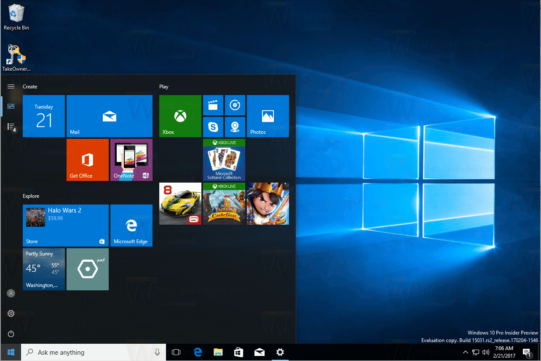Screen dimensions: 541x361
Task: Switch to the All apps list
Action: point(11,127)
